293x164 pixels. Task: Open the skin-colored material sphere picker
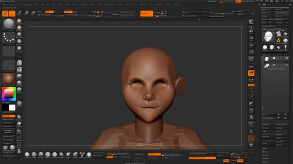pyautogui.click(x=9, y=79)
